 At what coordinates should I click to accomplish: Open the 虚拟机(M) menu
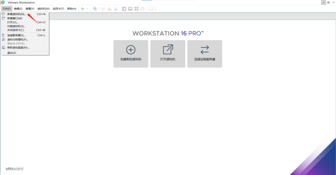(x=44, y=9)
